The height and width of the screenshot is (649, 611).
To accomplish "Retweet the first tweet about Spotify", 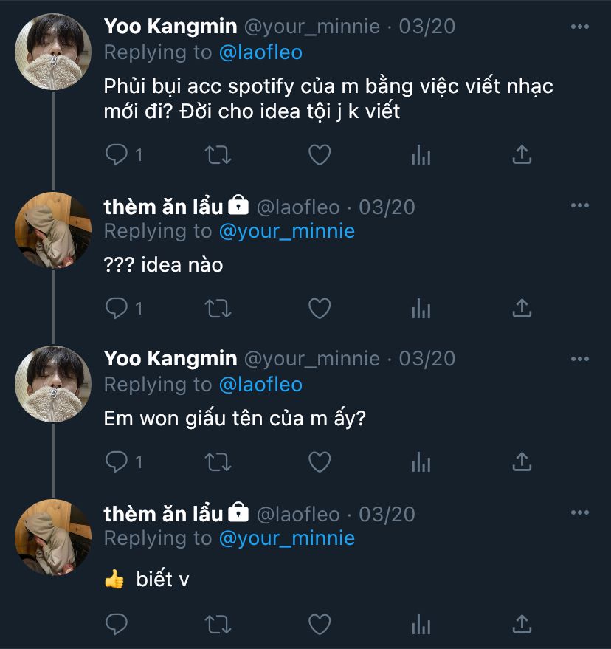I will 218,154.
